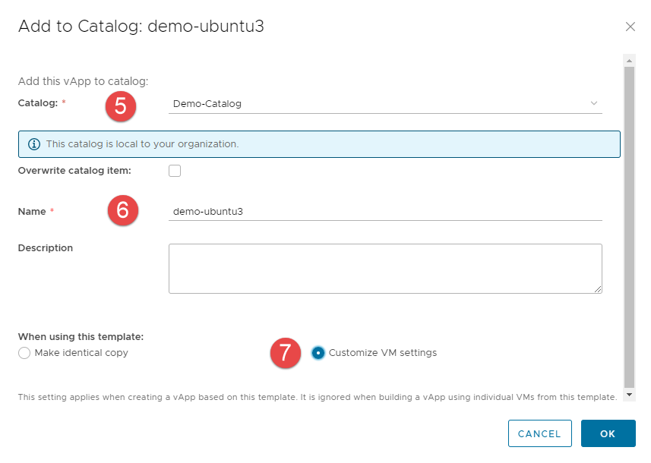The height and width of the screenshot is (463, 651).
Task: Click the info icon in the blue banner
Action: pos(33,144)
